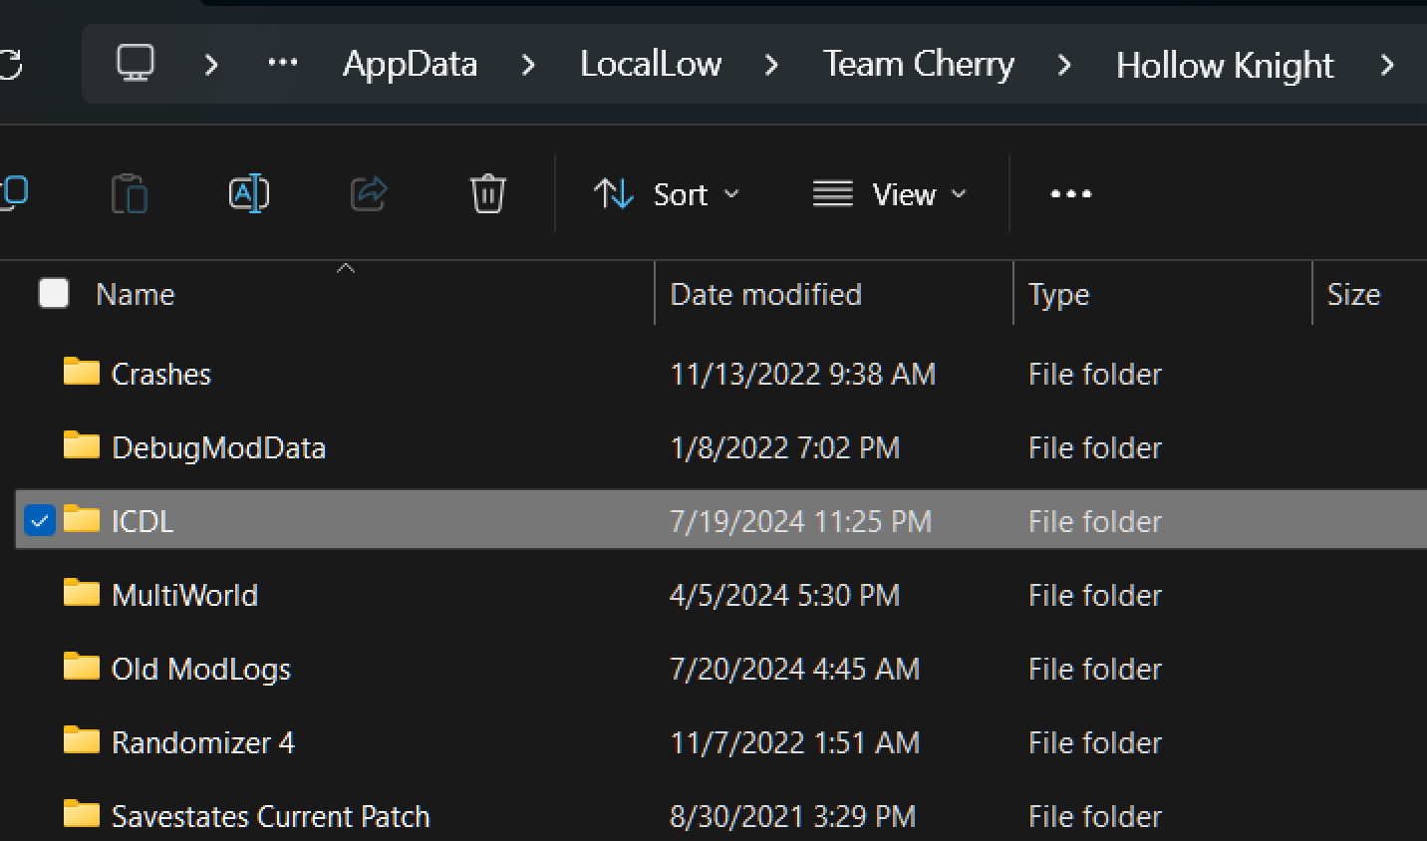Select the Crashes folder
The height and width of the screenshot is (841, 1427).
(161, 374)
